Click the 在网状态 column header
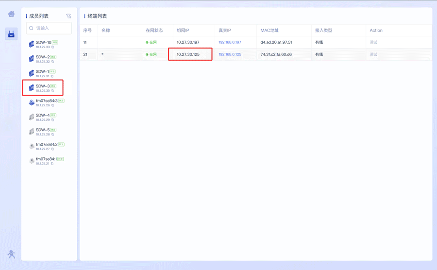 (x=155, y=31)
